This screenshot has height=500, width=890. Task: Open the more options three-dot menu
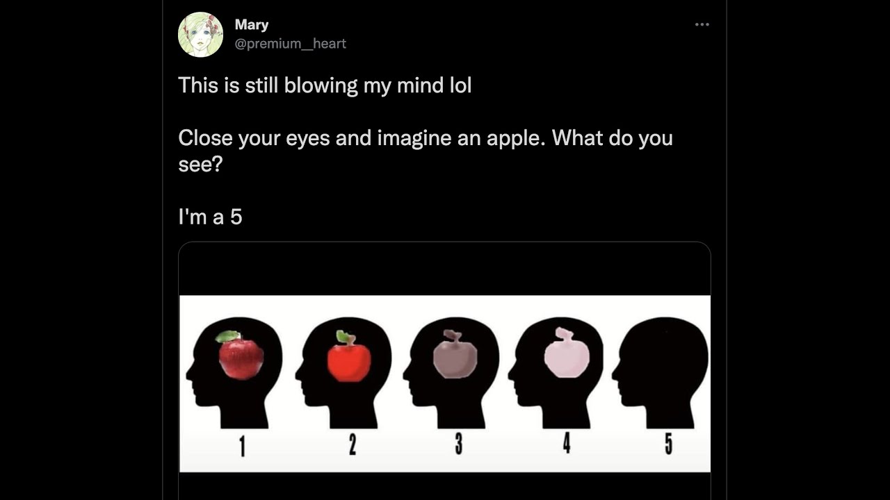click(702, 25)
